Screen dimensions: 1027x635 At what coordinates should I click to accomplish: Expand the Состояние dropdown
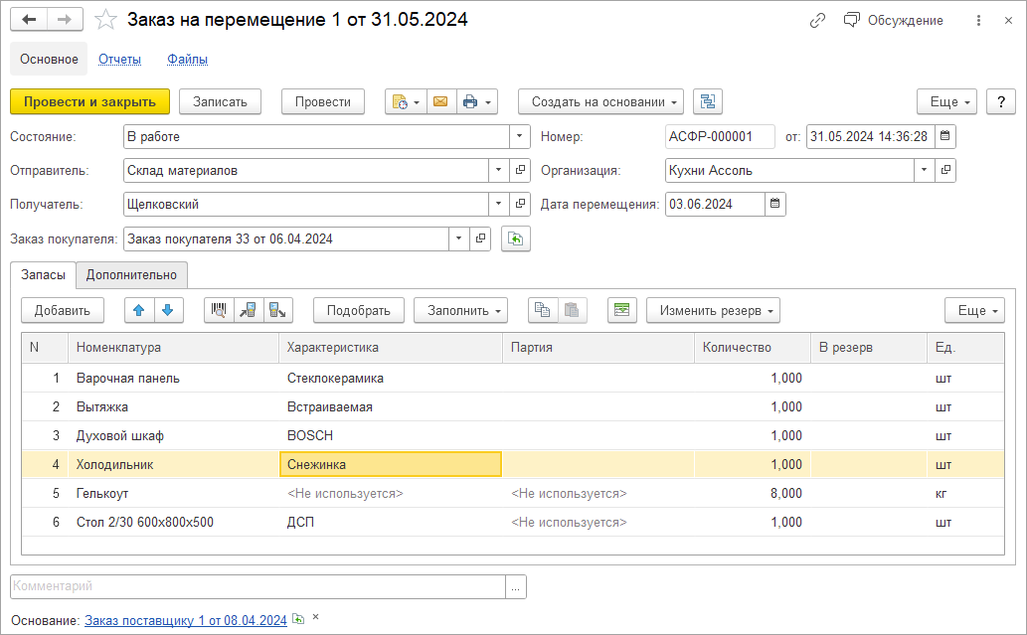520,136
